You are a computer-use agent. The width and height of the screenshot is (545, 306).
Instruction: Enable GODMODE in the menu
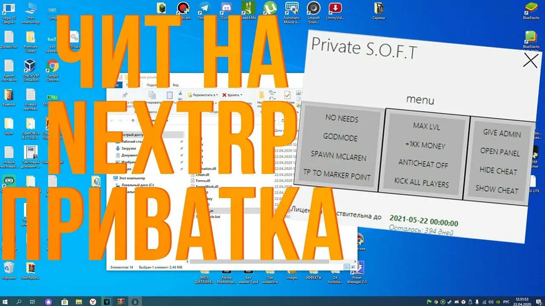coord(340,137)
